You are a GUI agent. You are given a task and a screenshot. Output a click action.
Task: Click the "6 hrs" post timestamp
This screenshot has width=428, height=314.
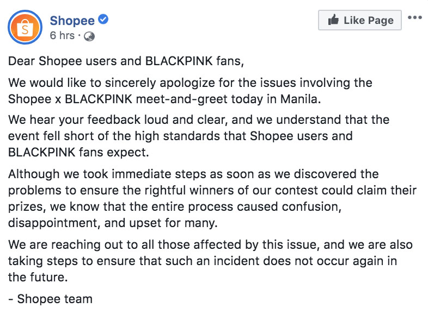[x=62, y=36]
